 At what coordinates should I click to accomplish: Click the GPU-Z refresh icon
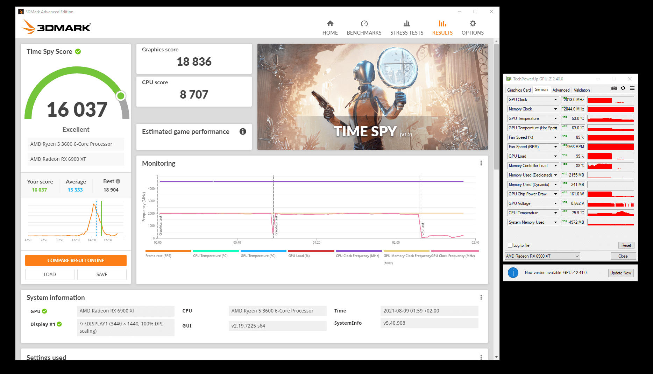(623, 88)
